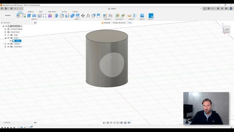Select the Offset Plane construct tool
Screen dimensions: 234x132
pyautogui.click(x=117, y=16)
